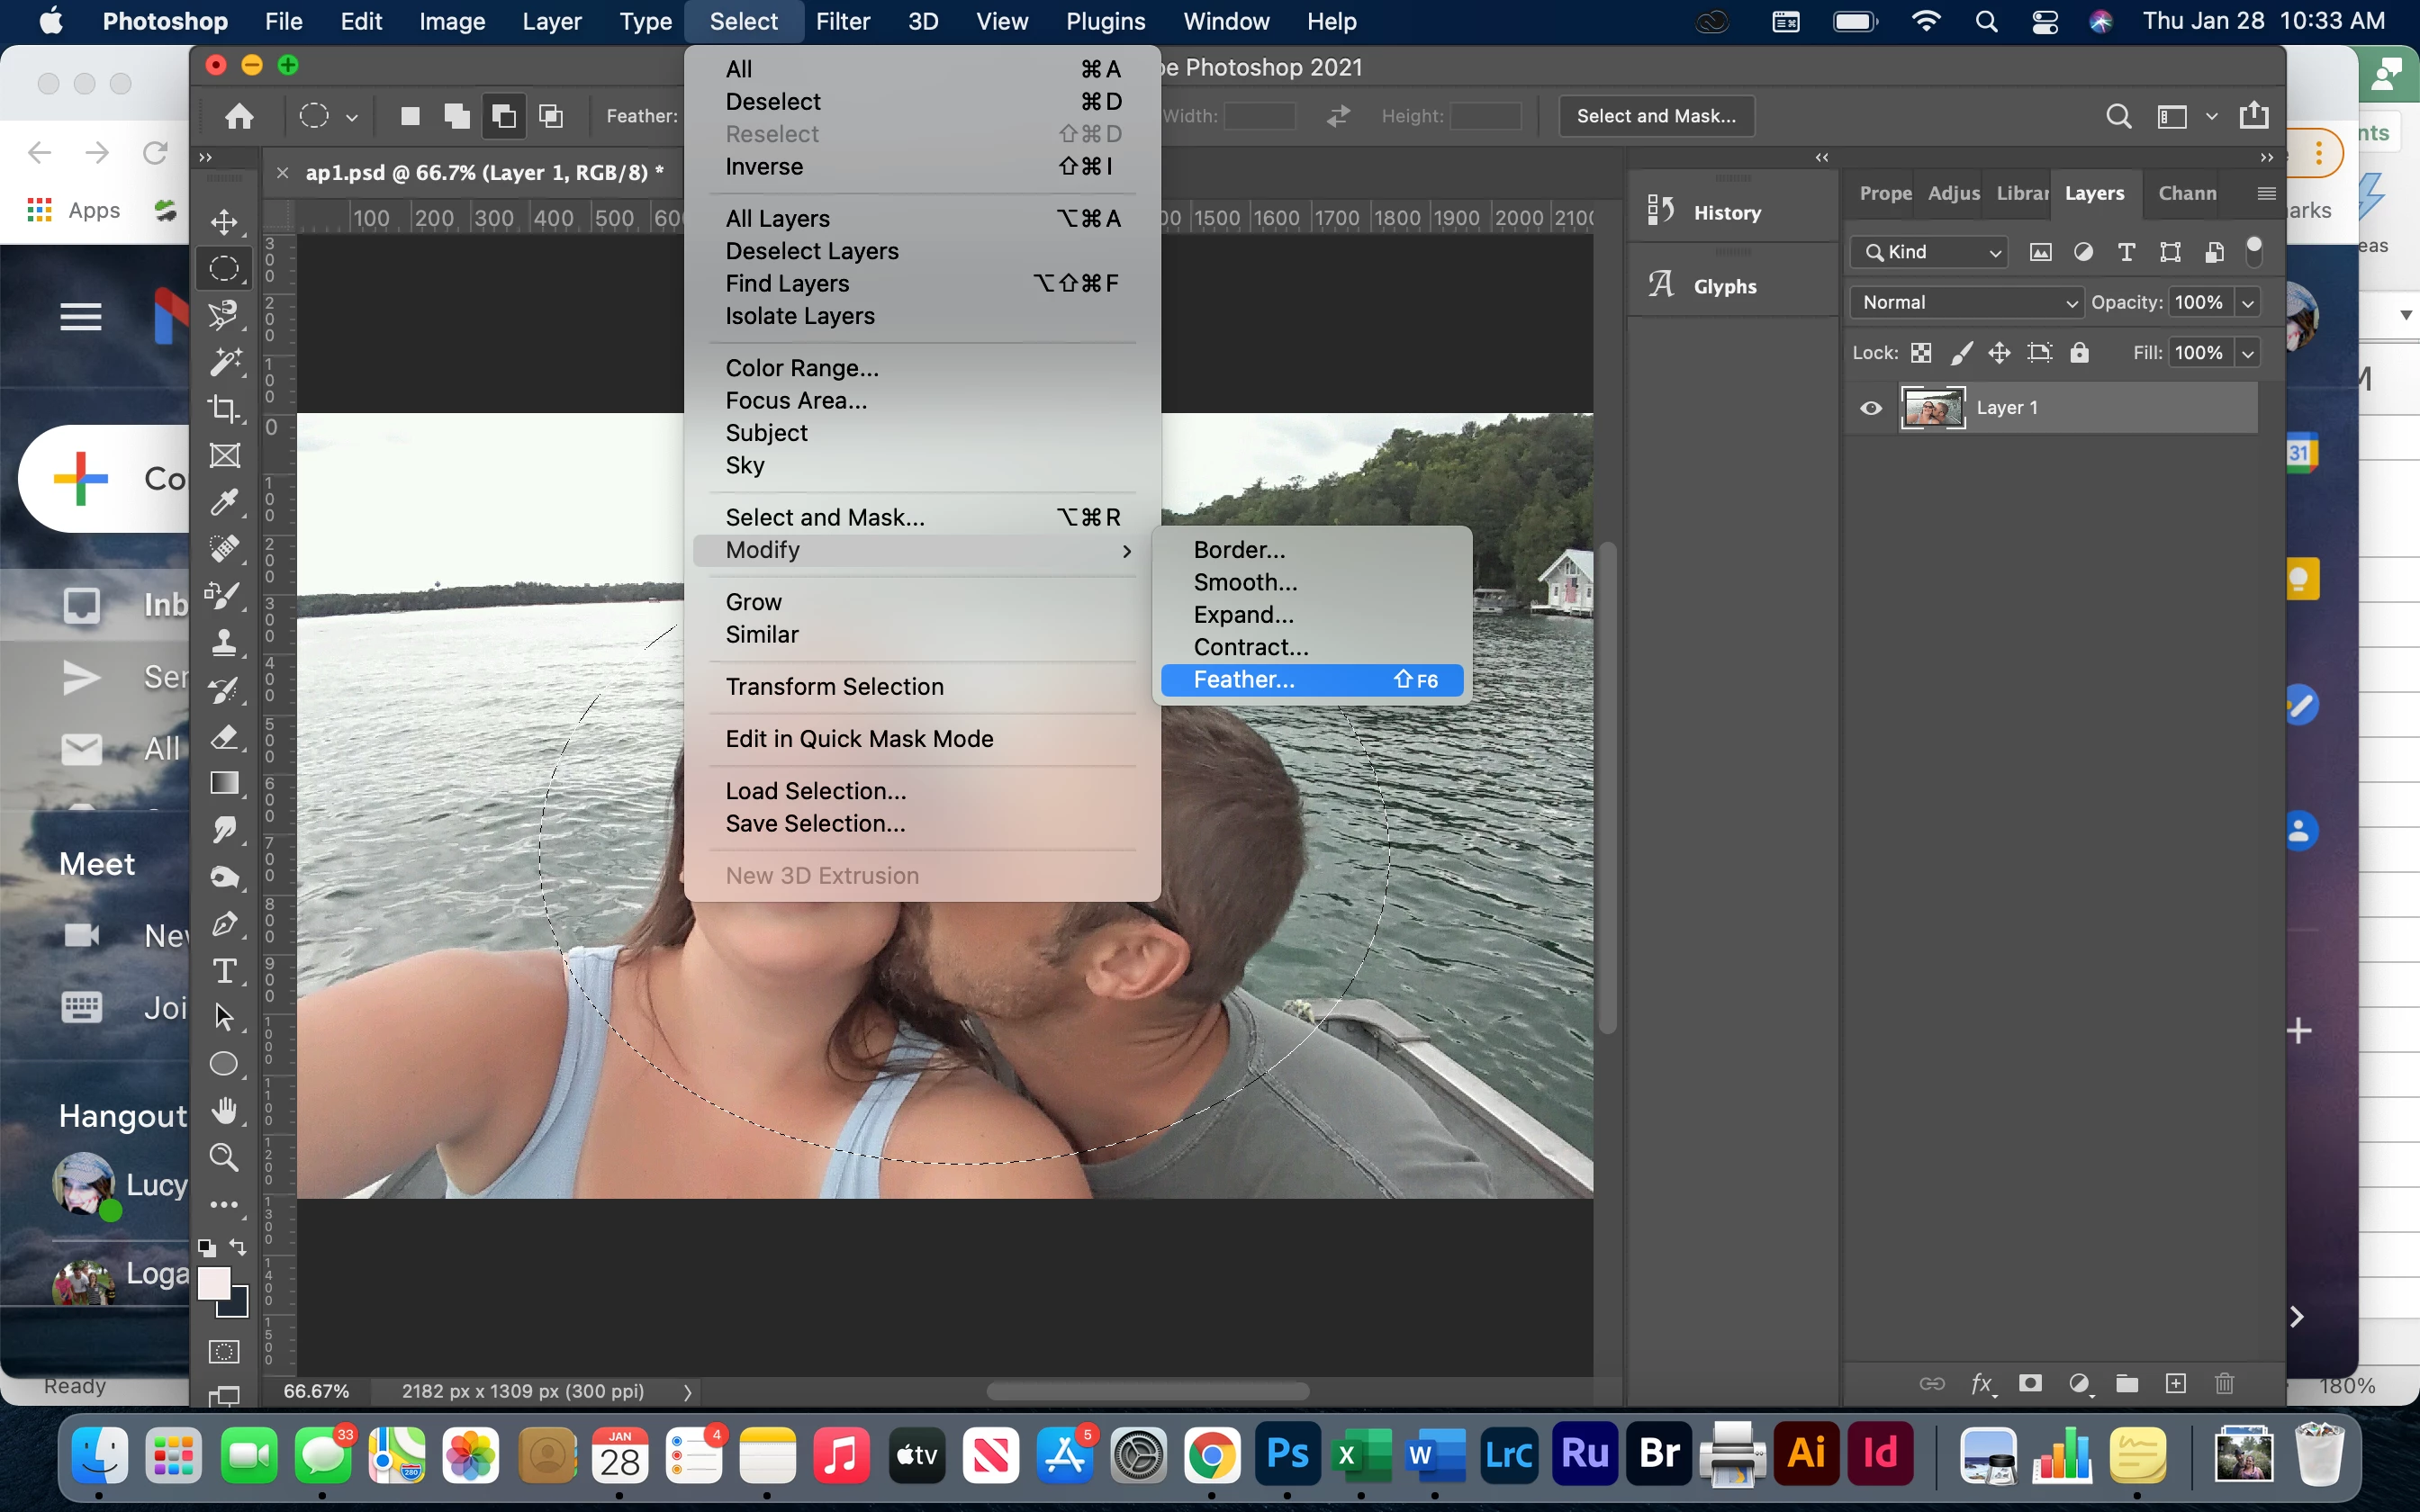Open the History panel
The image size is (2420, 1512).
point(1726,213)
